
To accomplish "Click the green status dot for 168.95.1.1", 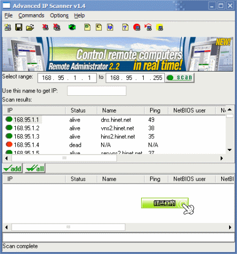I will point(9,119).
